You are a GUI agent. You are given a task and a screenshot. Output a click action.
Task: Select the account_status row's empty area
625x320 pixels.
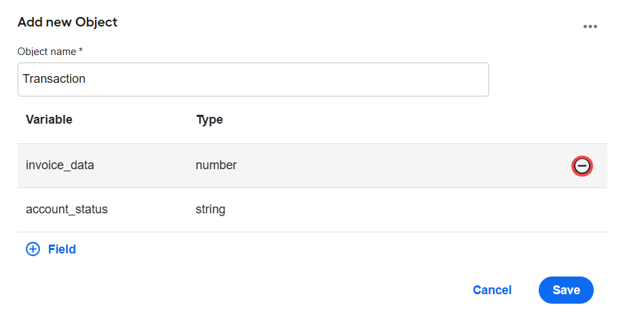coord(399,210)
